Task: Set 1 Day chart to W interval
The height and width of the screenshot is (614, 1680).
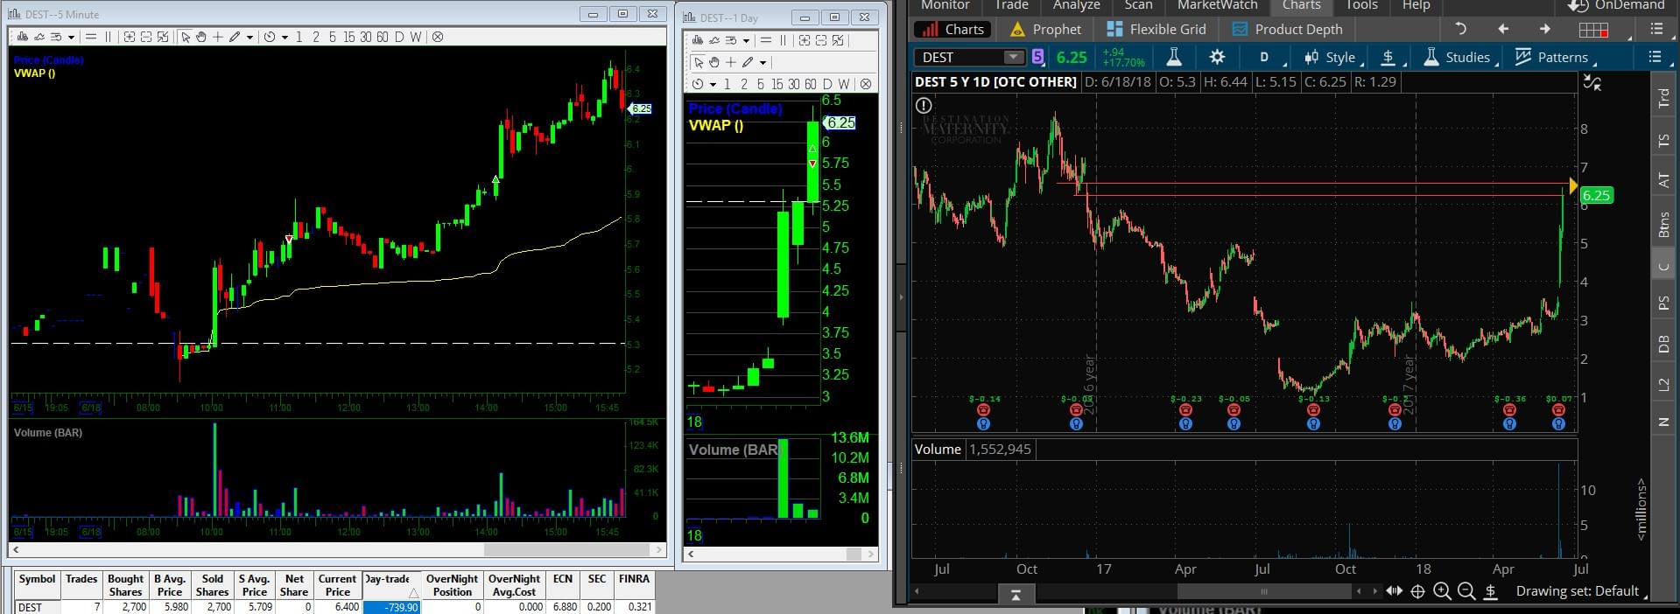Action: (x=844, y=84)
